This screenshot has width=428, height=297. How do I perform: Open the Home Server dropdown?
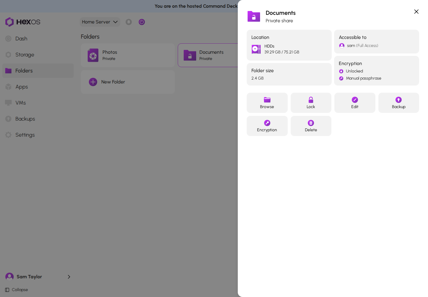pyautogui.click(x=100, y=22)
